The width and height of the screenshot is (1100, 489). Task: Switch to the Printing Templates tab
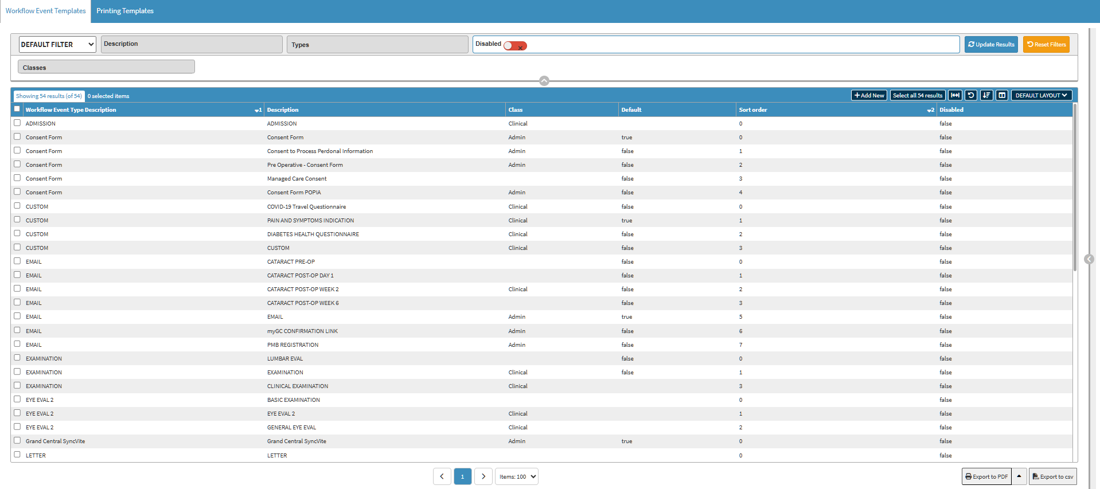pyautogui.click(x=125, y=11)
